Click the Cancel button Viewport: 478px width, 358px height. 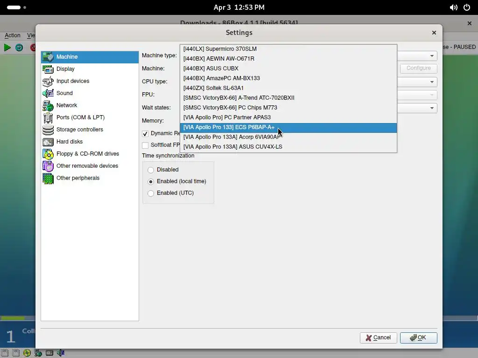378,337
